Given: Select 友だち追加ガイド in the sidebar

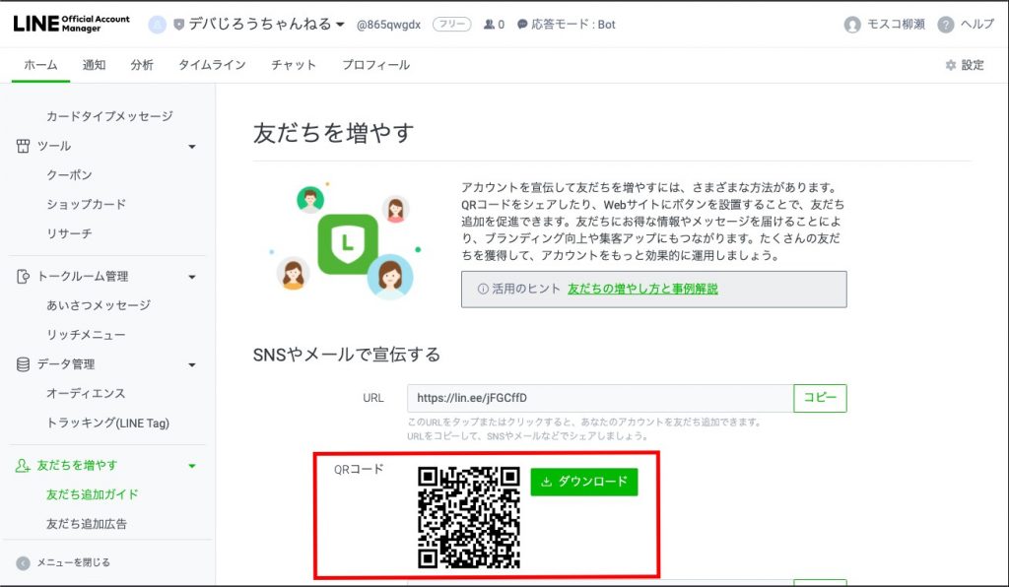Looking at the screenshot, I should (x=93, y=494).
